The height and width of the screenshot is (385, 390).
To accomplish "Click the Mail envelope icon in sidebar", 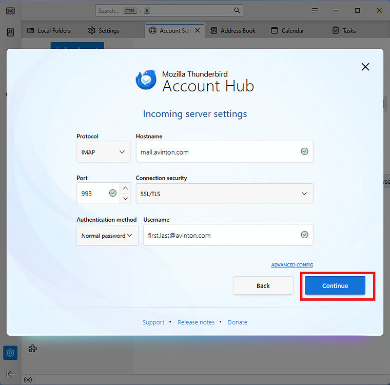I will 10,11.
